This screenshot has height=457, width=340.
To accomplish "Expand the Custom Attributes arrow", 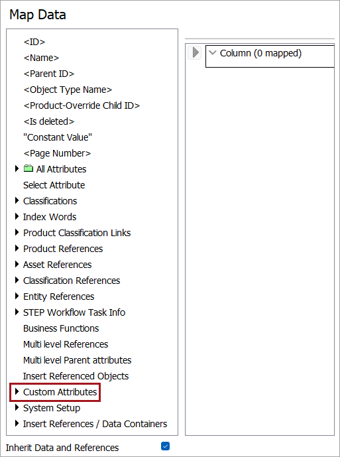I will [17, 391].
